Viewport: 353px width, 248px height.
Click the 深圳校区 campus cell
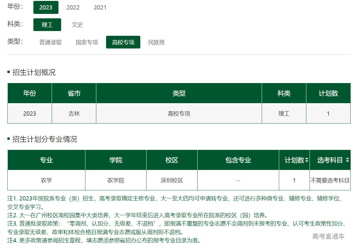(x=172, y=180)
